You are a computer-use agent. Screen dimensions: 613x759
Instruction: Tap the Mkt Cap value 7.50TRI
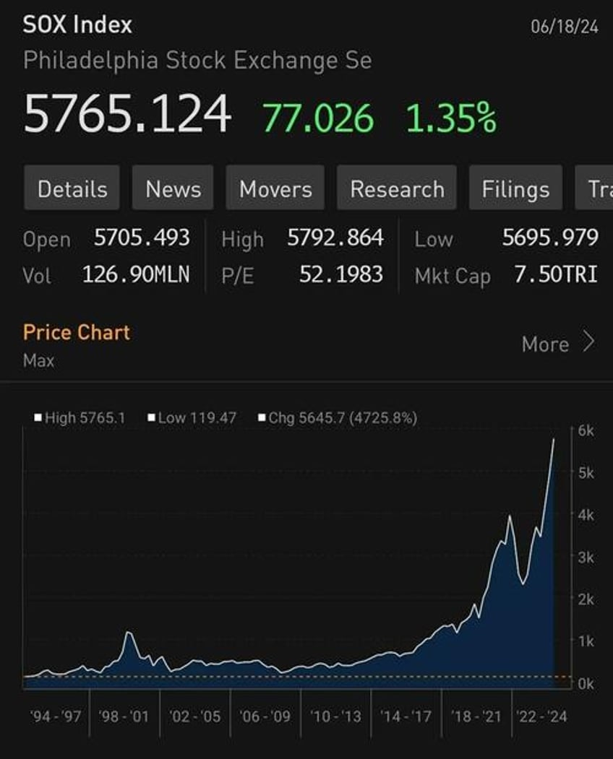coord(557,274)
